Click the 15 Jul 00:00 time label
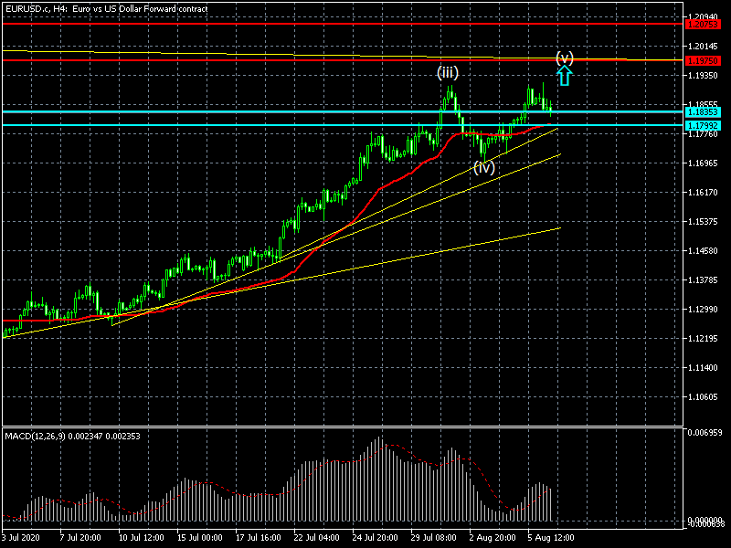 coord(198,538)
